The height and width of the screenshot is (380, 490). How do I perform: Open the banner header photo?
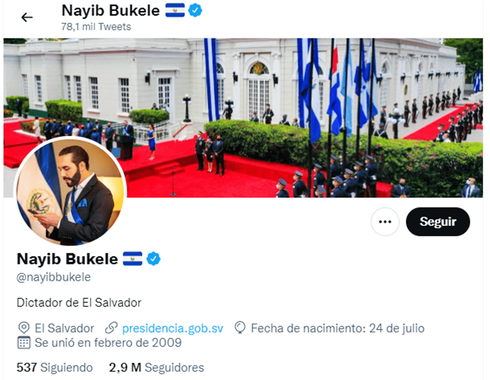point(243,118)
